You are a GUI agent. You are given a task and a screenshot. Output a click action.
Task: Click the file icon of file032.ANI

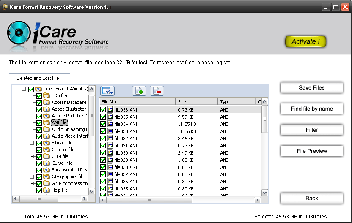point(110,138)
